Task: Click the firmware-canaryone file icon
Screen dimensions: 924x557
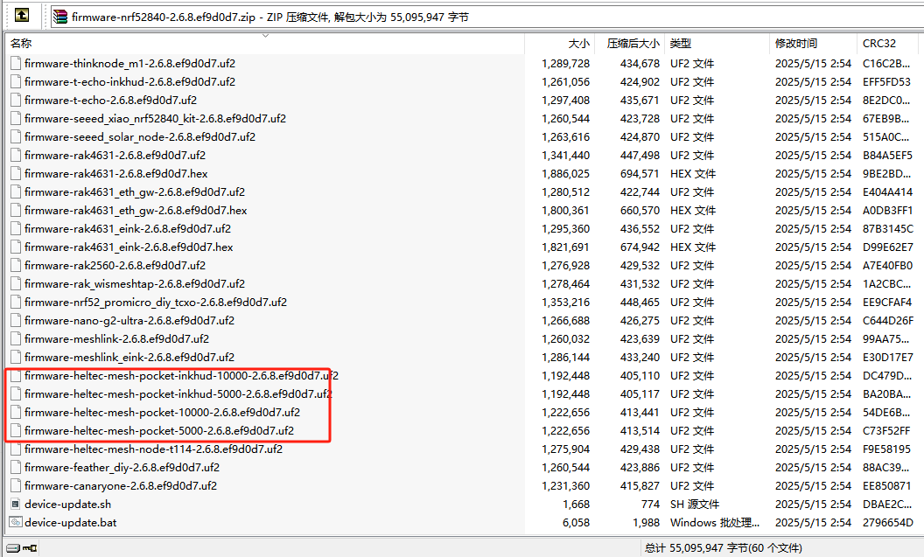Action: 16,485
